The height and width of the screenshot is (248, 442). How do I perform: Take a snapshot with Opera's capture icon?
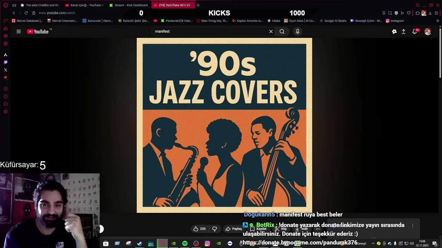coord(390,13)
